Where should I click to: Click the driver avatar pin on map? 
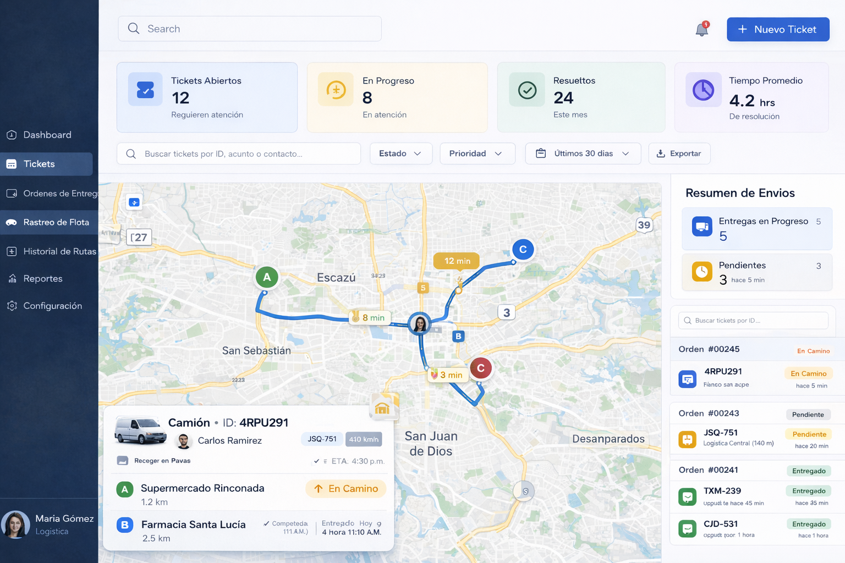420,324
